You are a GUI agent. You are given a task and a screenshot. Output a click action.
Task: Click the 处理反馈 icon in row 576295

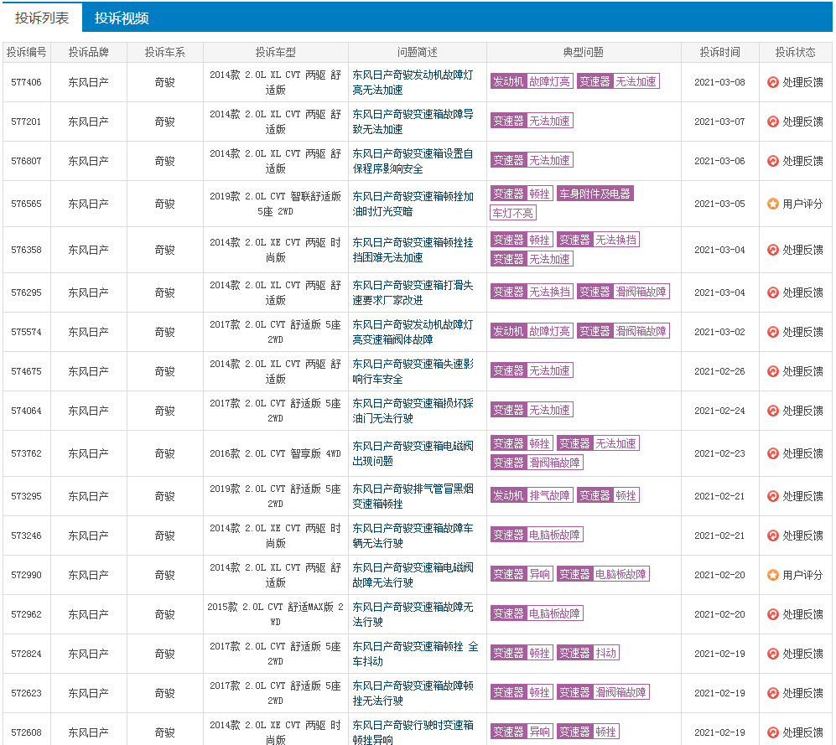[772, 292]
